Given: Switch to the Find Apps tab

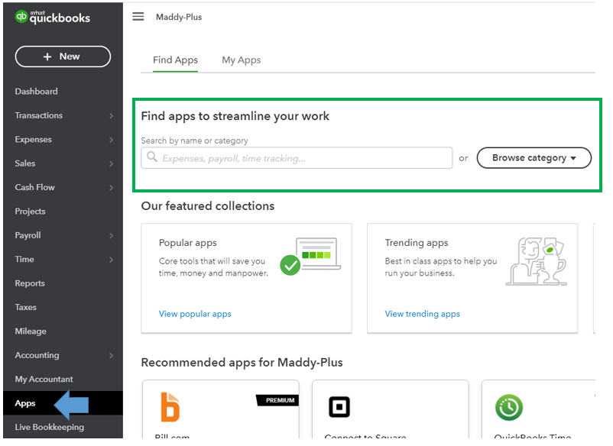Looking at the screenshot, I should (x=175, y=60).
